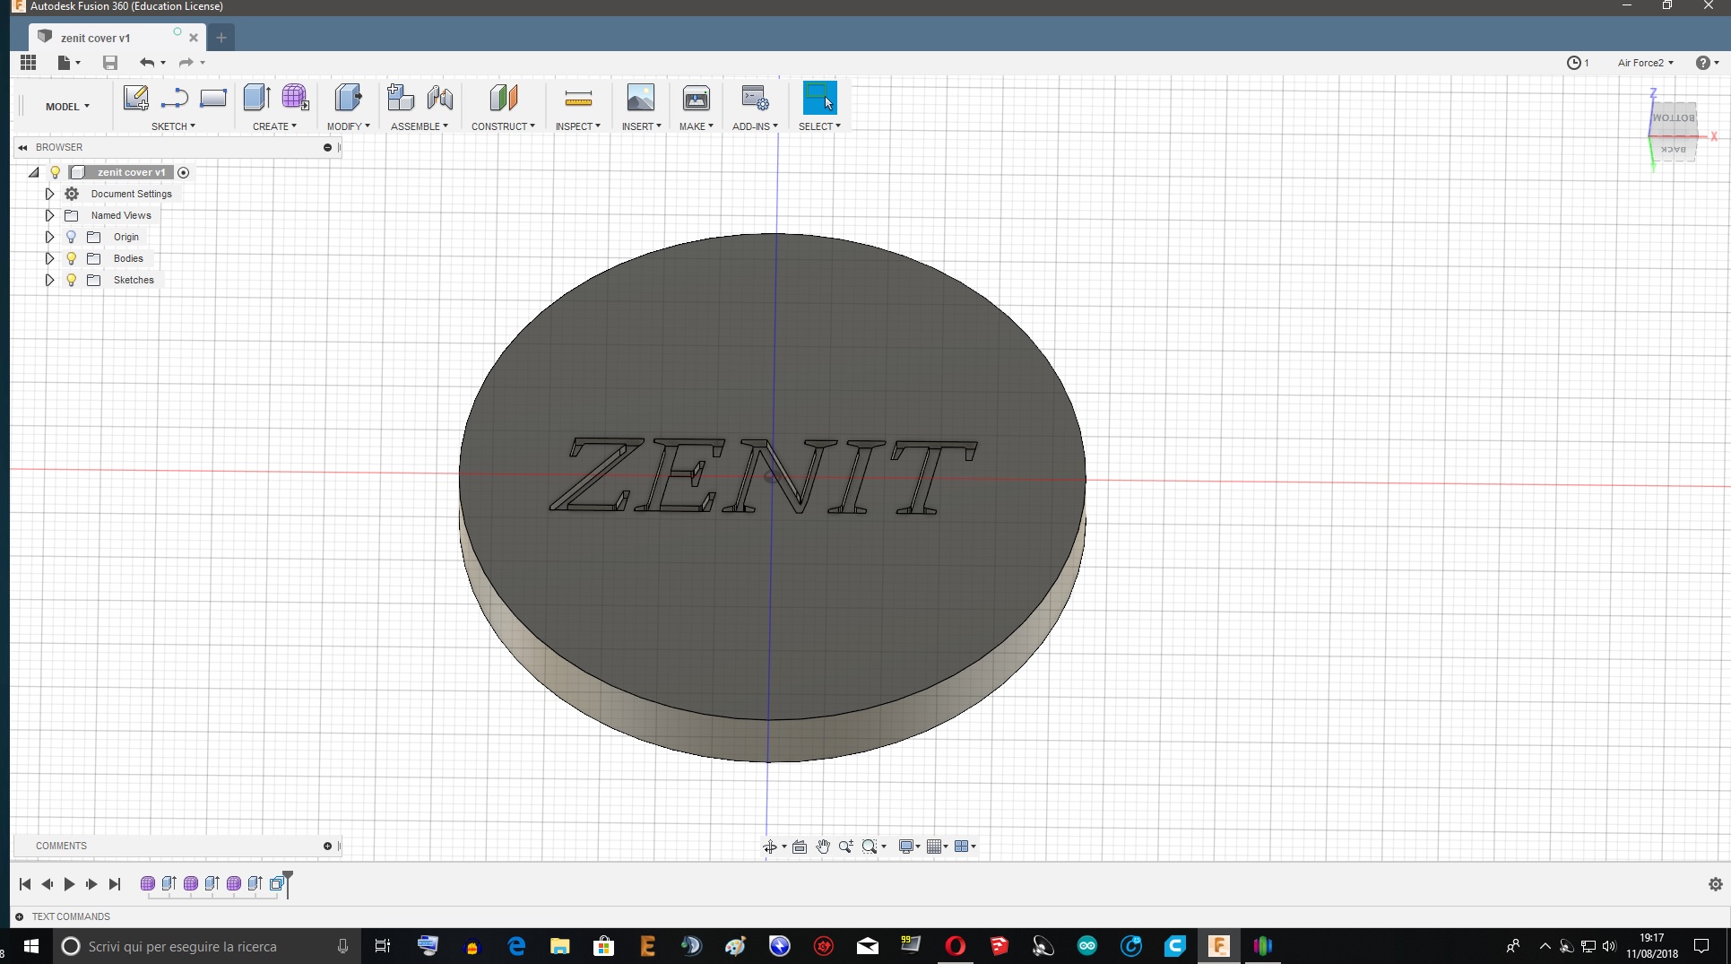Add a new document tab

click(x=221, y=38)
